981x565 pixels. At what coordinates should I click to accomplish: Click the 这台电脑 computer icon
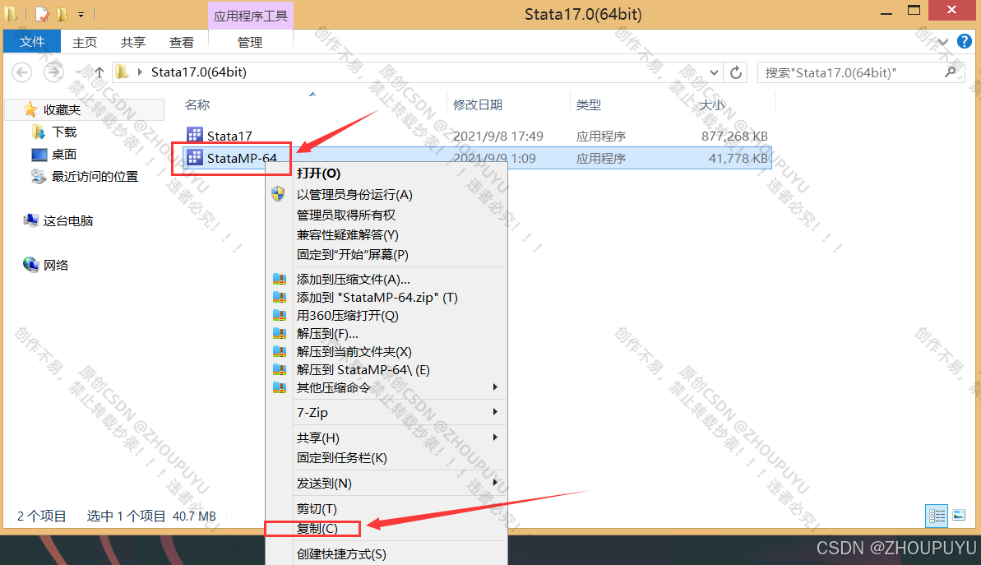tap(30, 220)
